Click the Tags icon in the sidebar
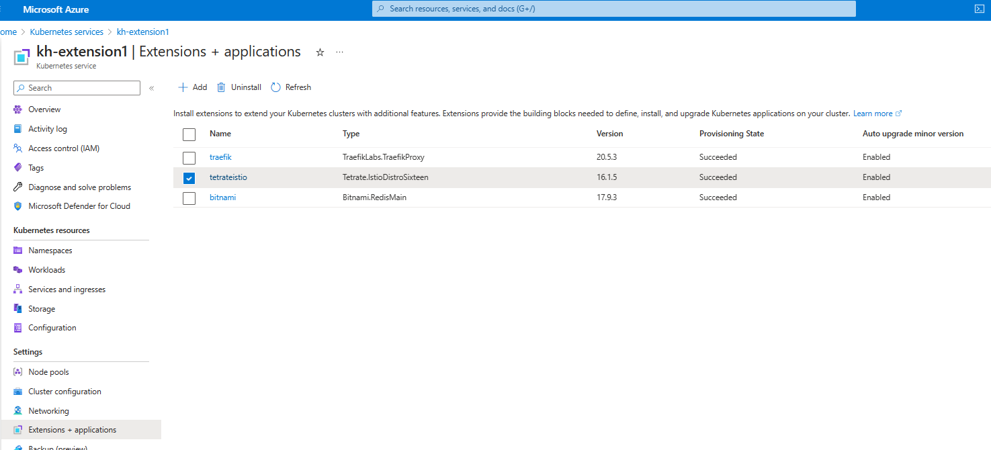Screen dimensions: 991x450 coord(18,168)
